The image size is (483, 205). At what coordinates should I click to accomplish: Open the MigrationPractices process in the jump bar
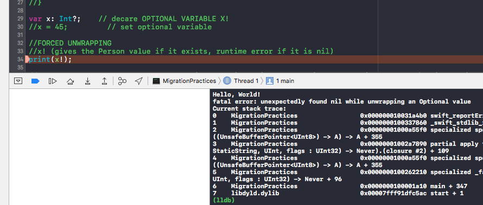[x=184, y=81]
